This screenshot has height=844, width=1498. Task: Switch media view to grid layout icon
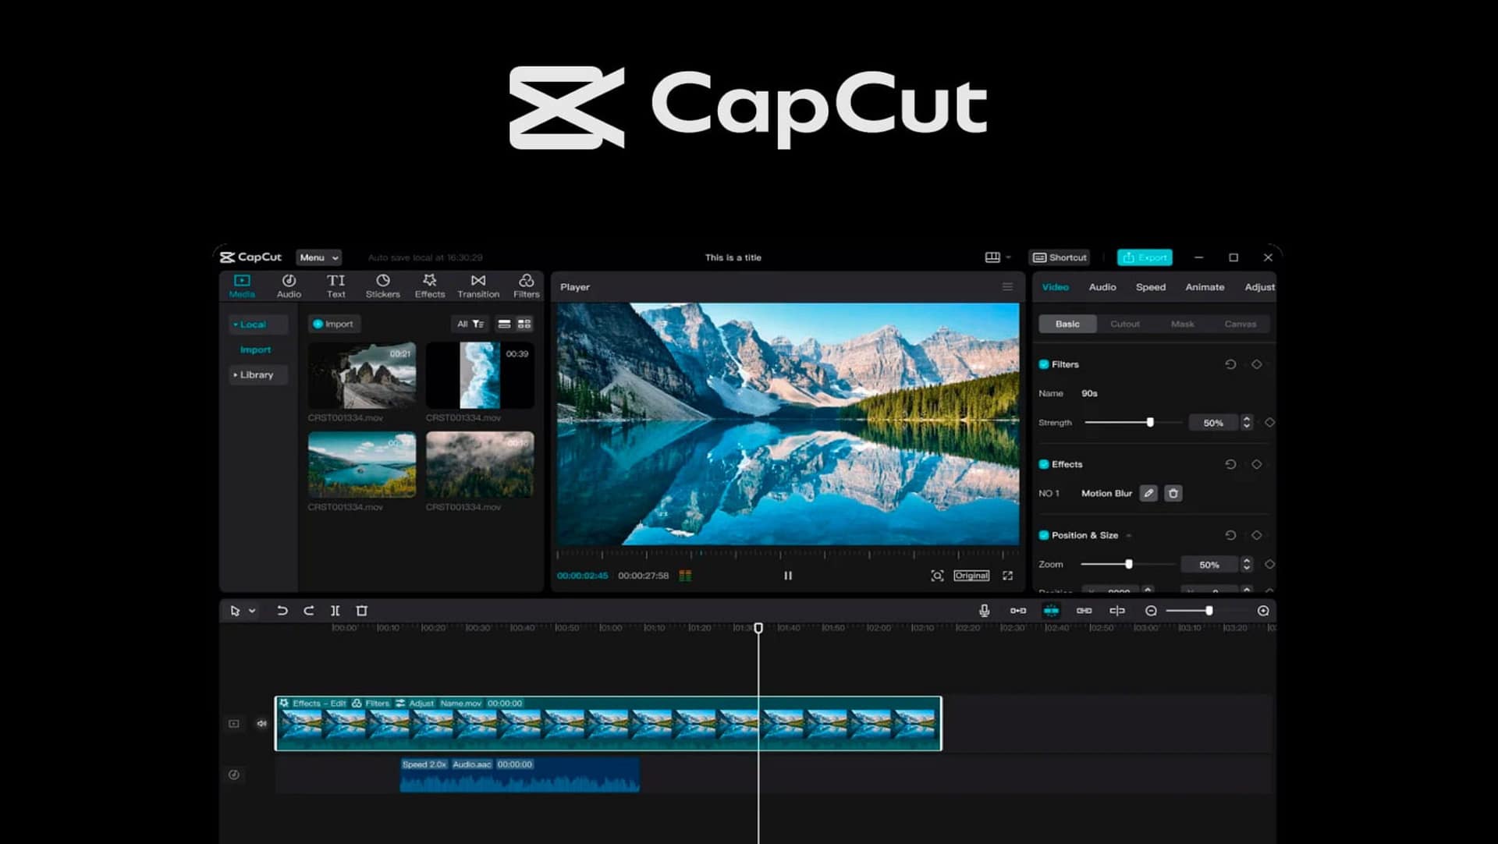pyautogui.click(x=524, y=324)
